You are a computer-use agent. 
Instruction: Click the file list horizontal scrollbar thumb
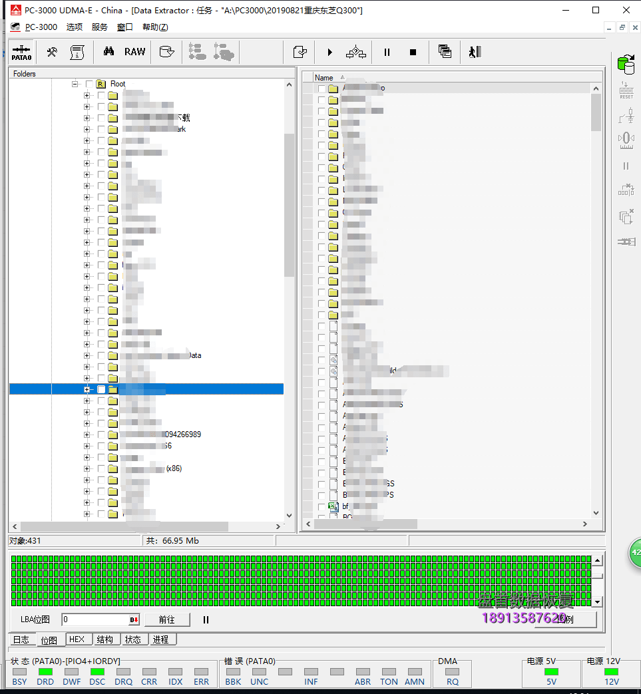tap(365, 524)
